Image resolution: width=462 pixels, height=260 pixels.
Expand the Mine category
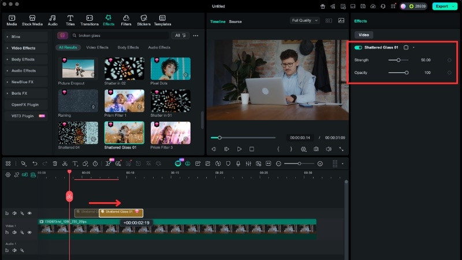[26, 37]
